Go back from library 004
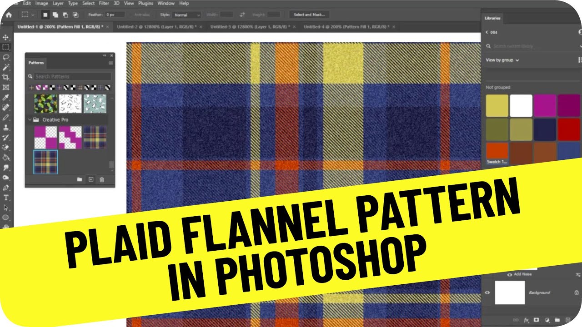The image size is (582, 327). tap(487, 32)
